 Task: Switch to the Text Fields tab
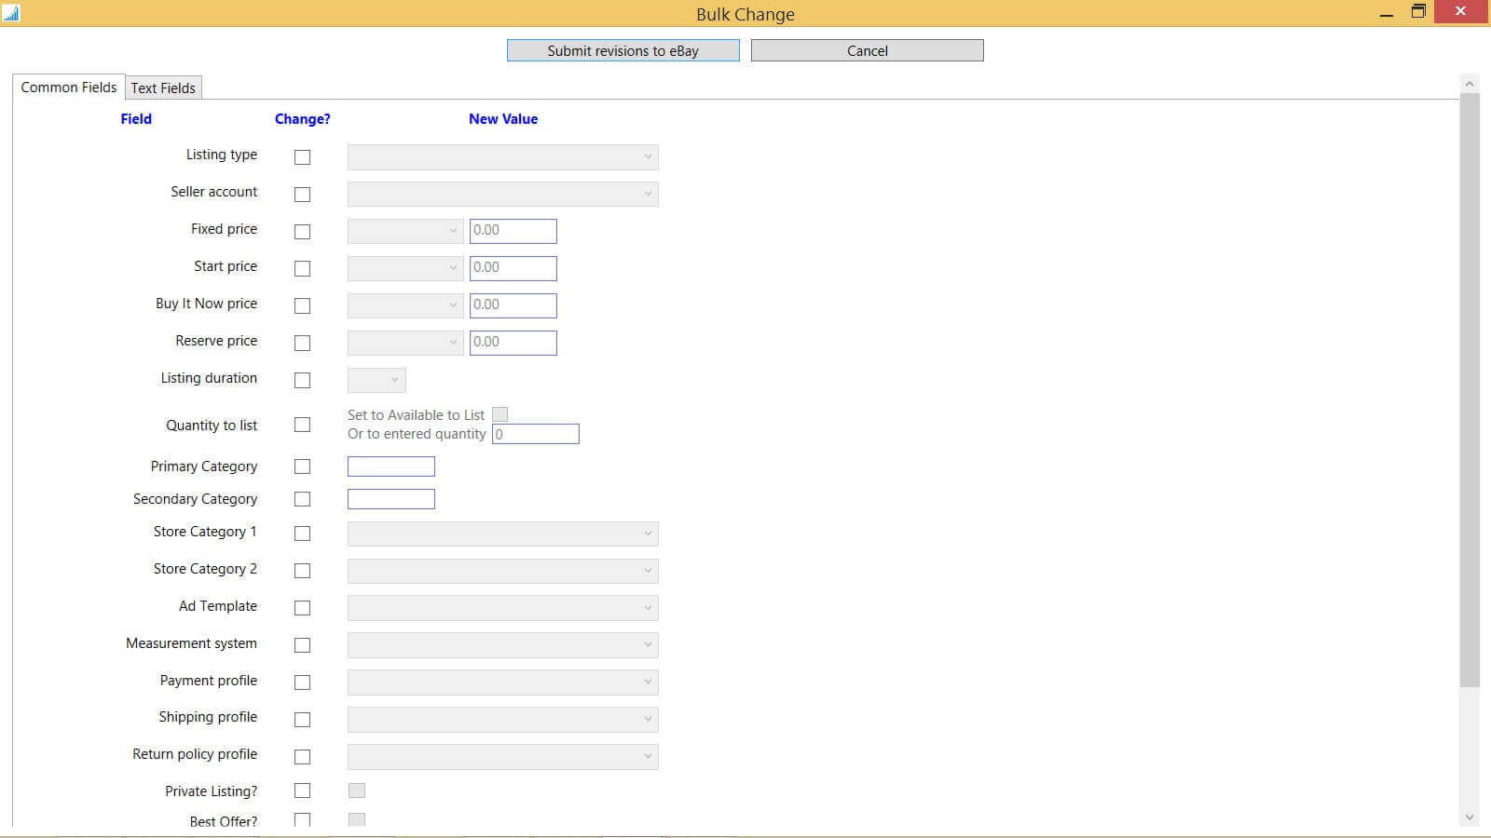pyautogui.click(x=163, y=88)
